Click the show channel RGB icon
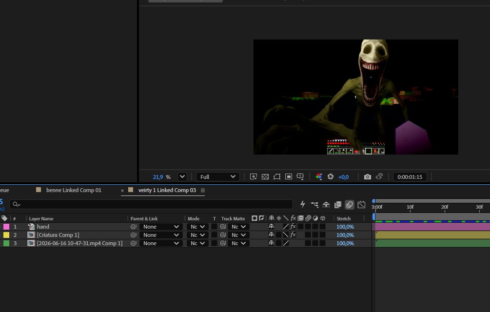 [319, 177]
